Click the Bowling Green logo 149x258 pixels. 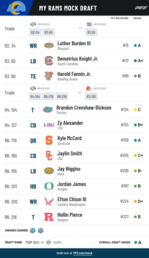49,76
